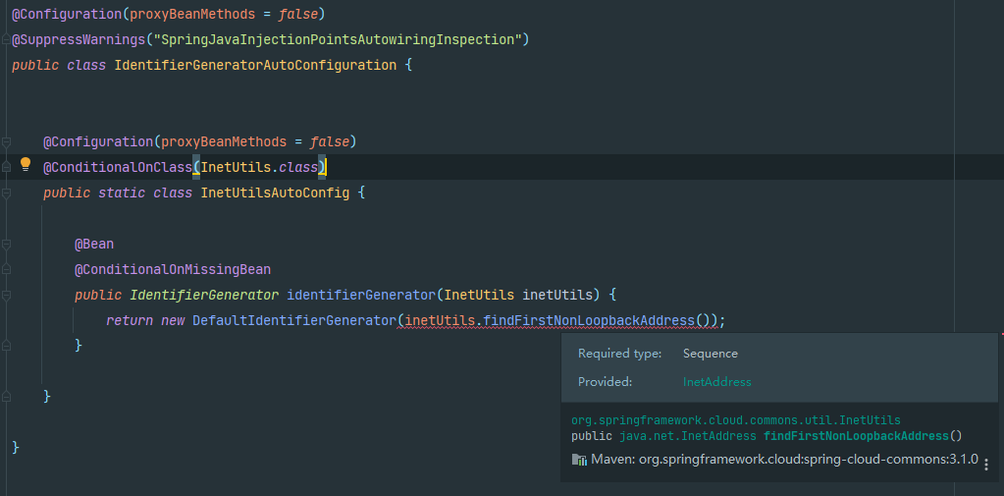The image size is (1004, 496).
Task: Click the new keyword
Action: (x=173, y=320)
